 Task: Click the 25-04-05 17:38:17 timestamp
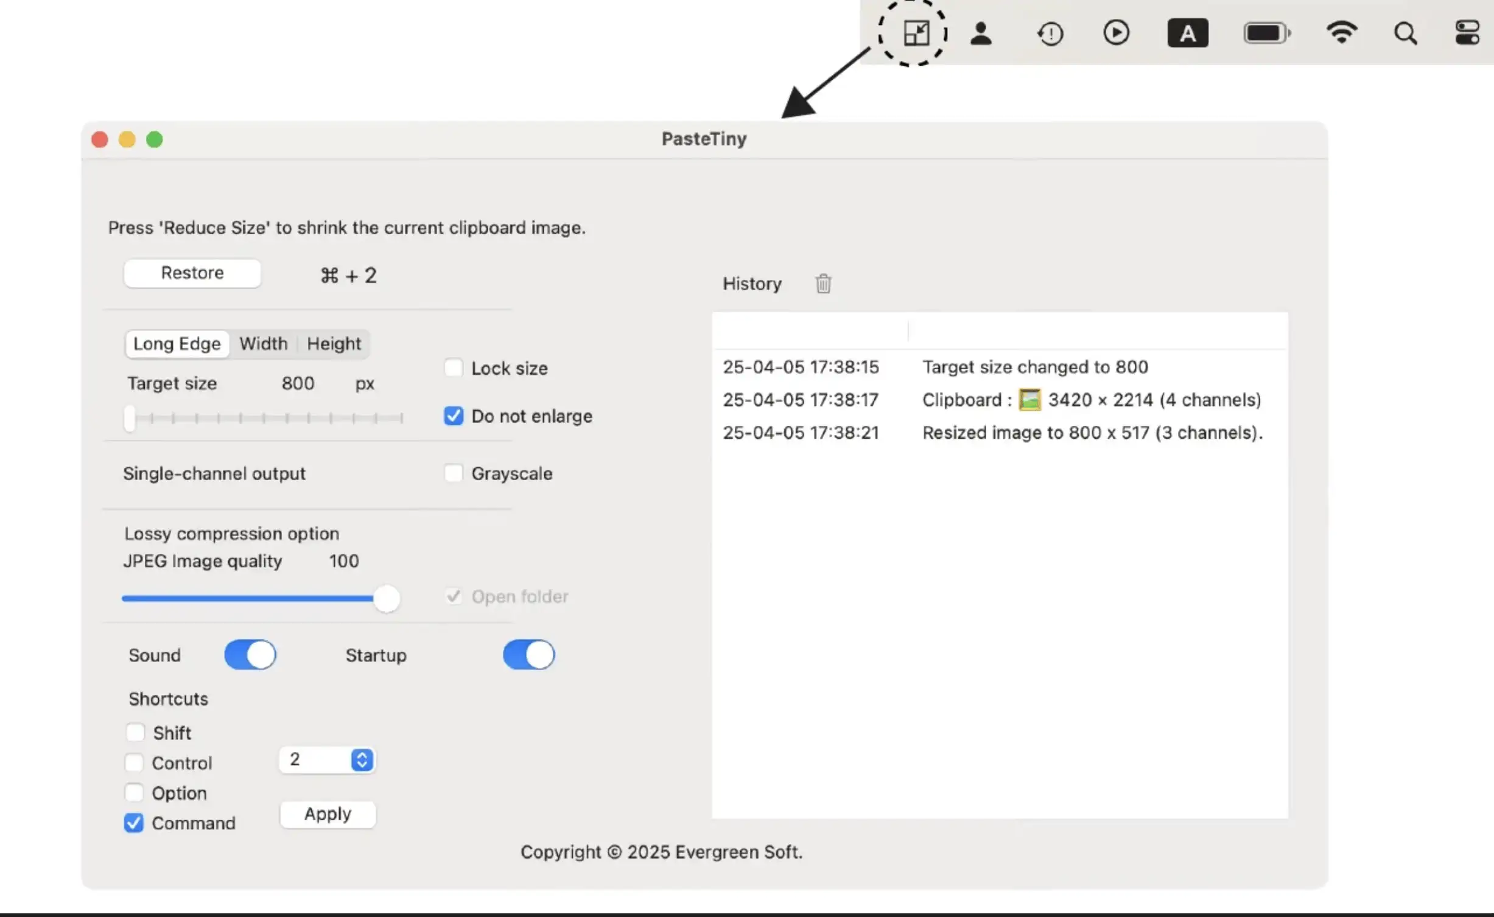[801, 400]
